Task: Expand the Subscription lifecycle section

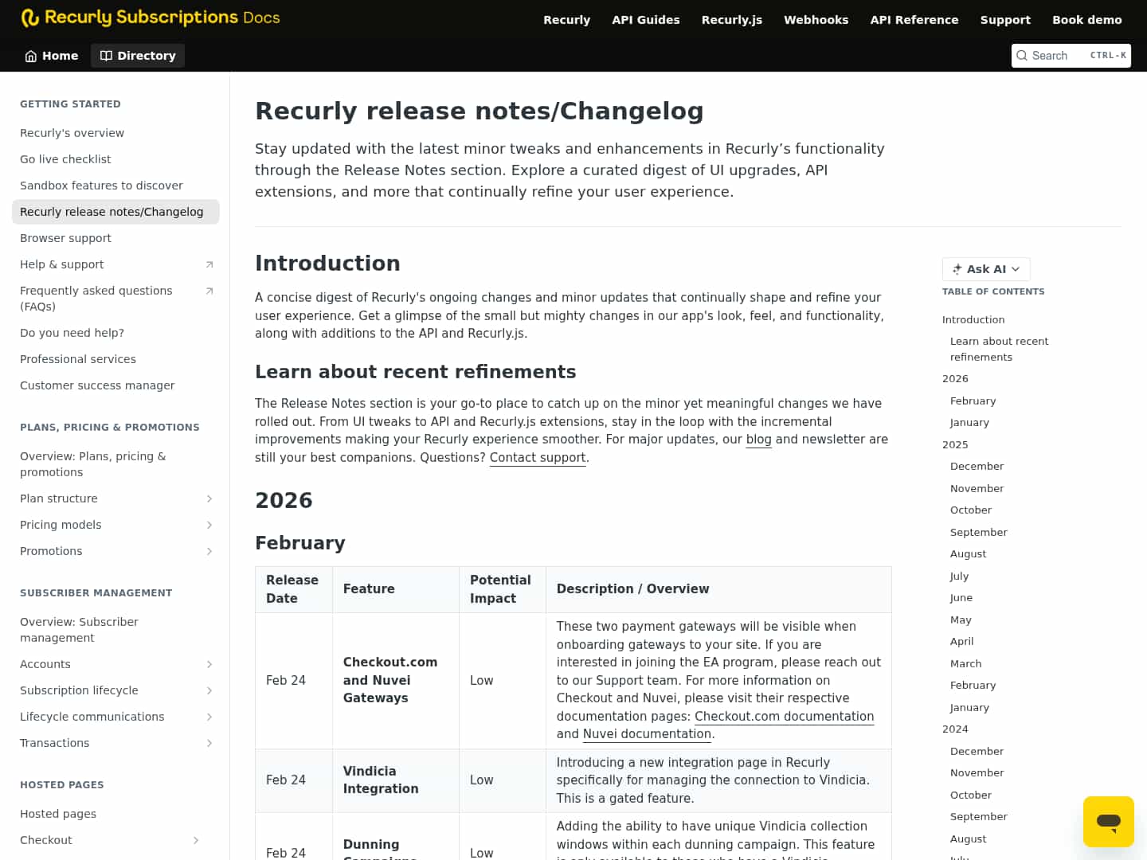Action: point(209,690)
